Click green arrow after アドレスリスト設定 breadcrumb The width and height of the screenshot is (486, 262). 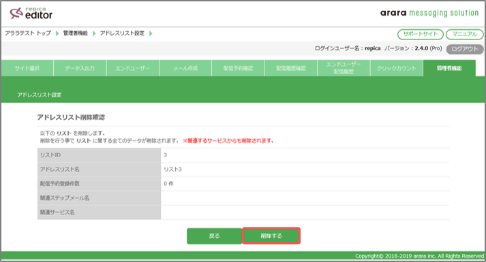[x=151, y=33]
